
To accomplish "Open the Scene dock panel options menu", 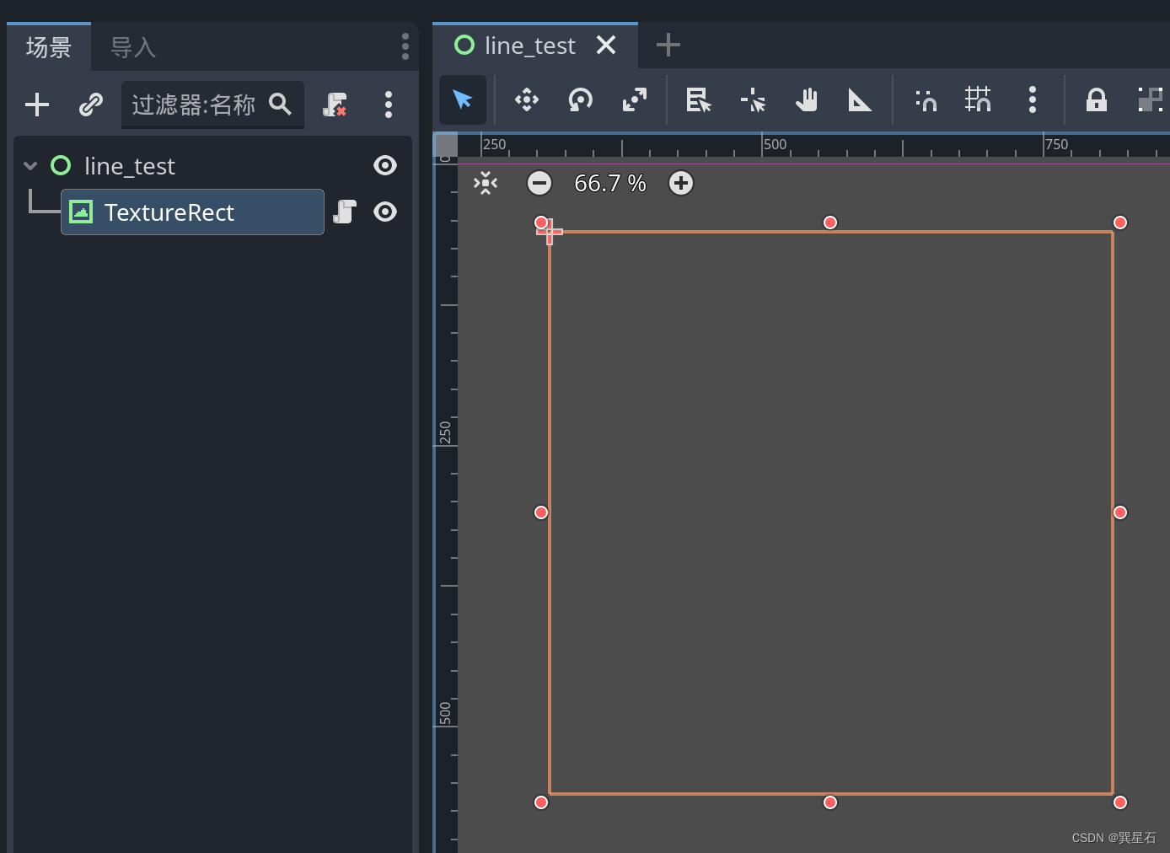I will (405, 46).
